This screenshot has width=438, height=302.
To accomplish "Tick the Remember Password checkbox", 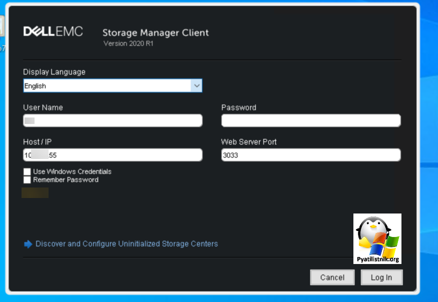I will pos(27,180).
